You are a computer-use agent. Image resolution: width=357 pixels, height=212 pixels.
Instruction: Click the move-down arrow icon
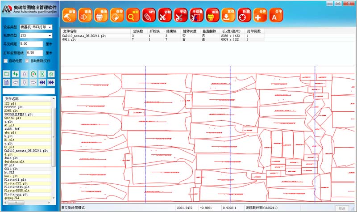point(25,82)
